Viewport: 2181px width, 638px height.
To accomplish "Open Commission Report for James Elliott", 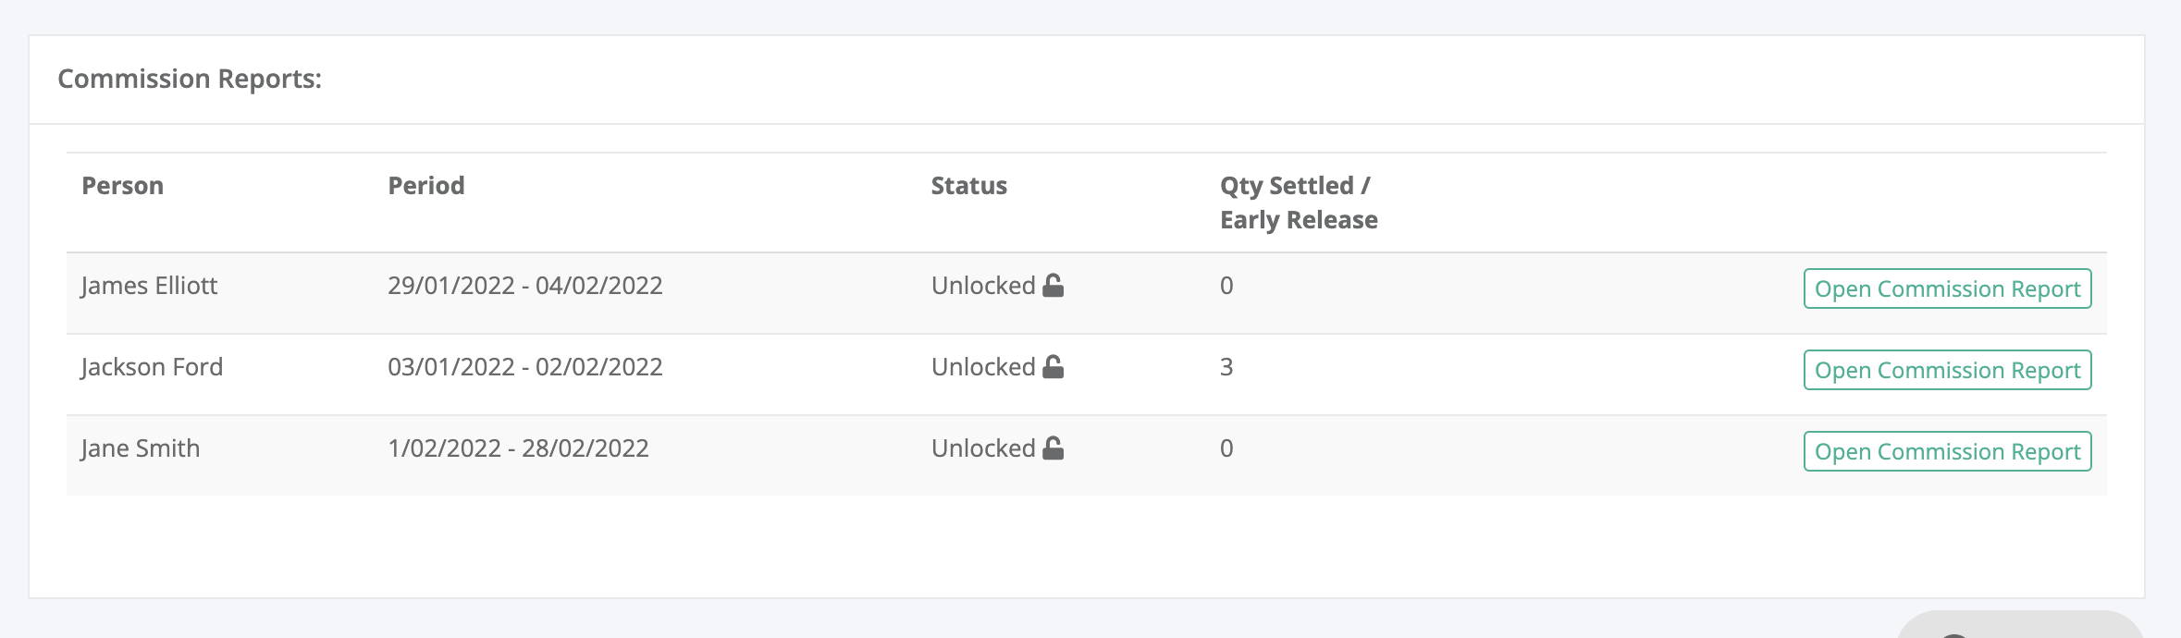I will (1947, 288).
